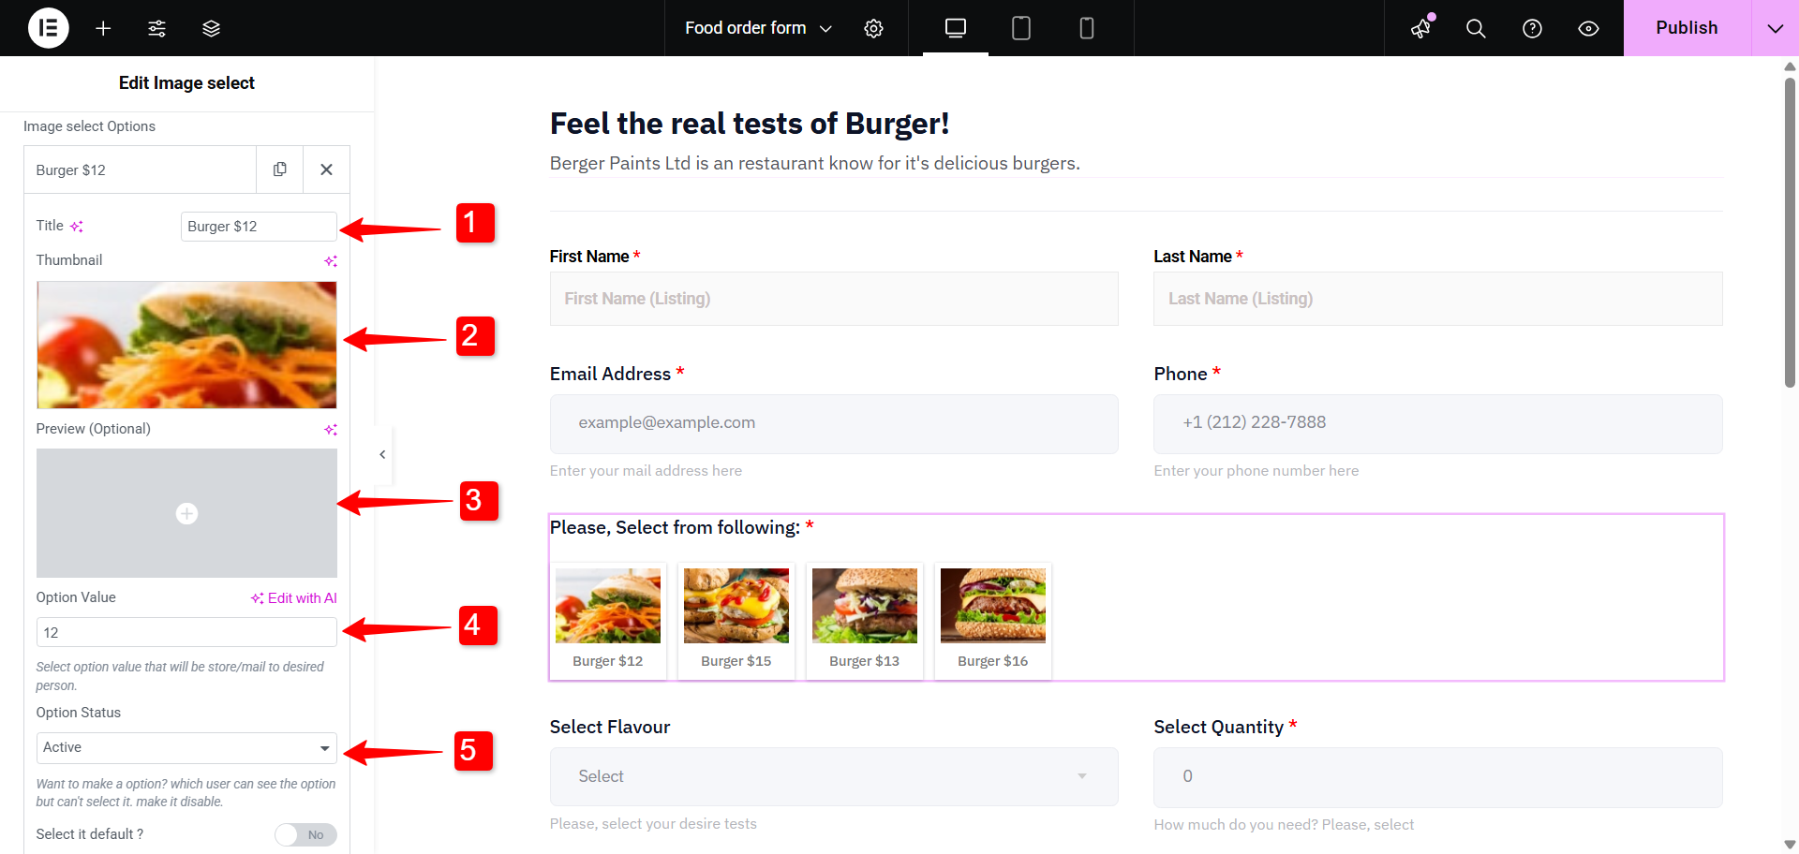Viewport: 1799px width, 854px height.
Task: Open the help question mark icon
Action: [x=1532, y=28]
